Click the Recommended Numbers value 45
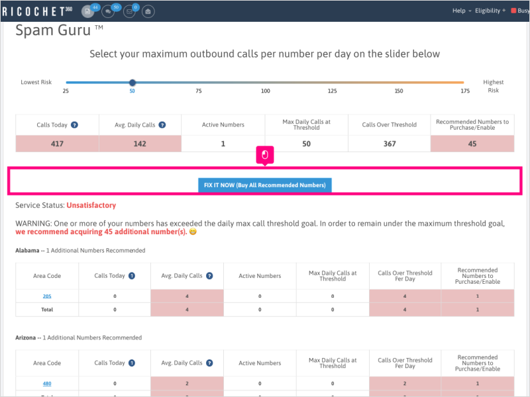 (x=472, y=144)
